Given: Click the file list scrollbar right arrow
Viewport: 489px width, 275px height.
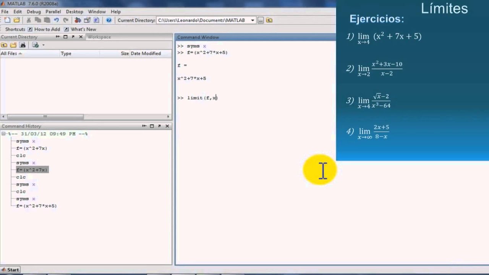Looking at the screenshot, I should click(x=168, y=116).
